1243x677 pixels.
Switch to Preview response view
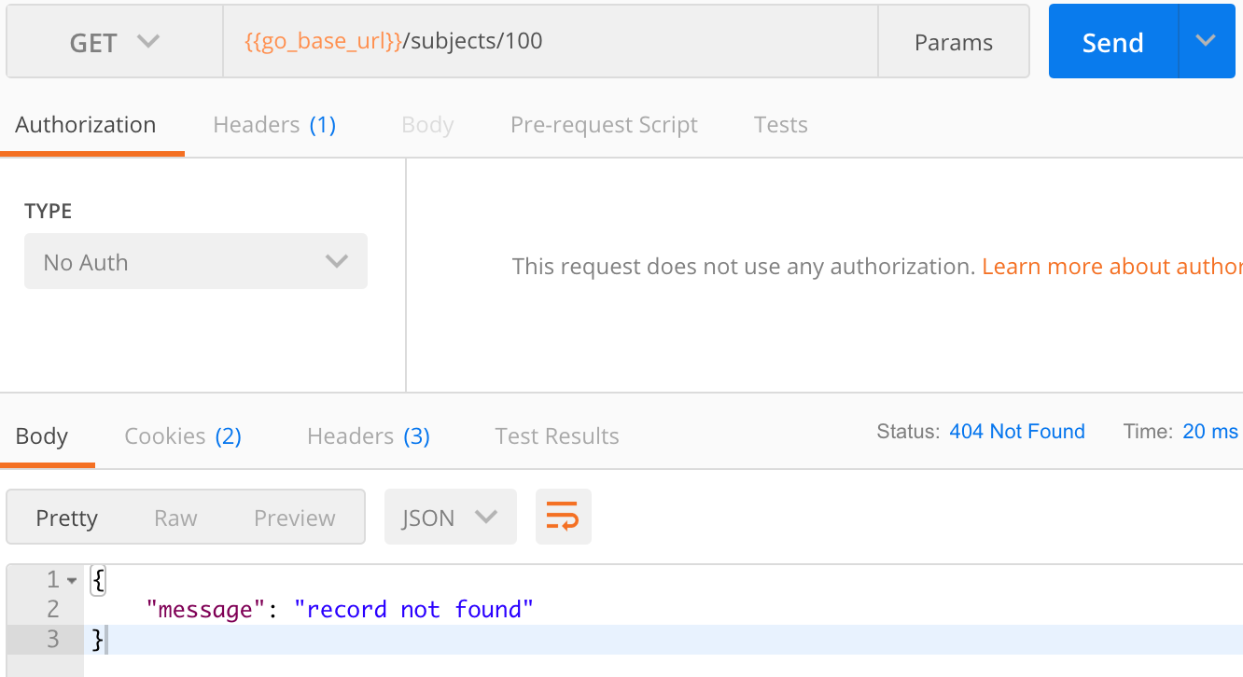pos(294,518)
